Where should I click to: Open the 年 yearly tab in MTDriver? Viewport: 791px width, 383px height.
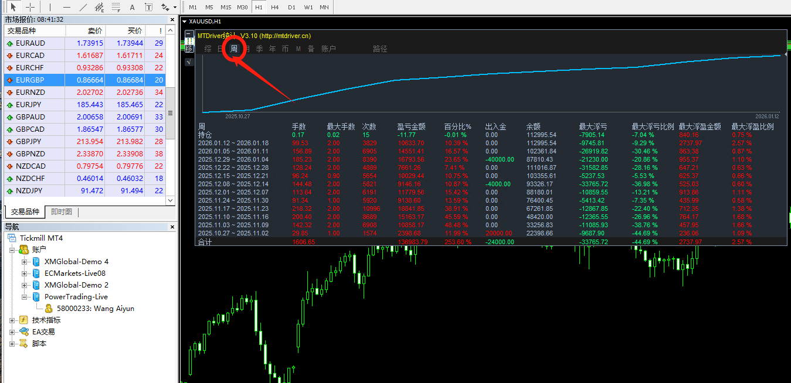(x=272, y=49)
